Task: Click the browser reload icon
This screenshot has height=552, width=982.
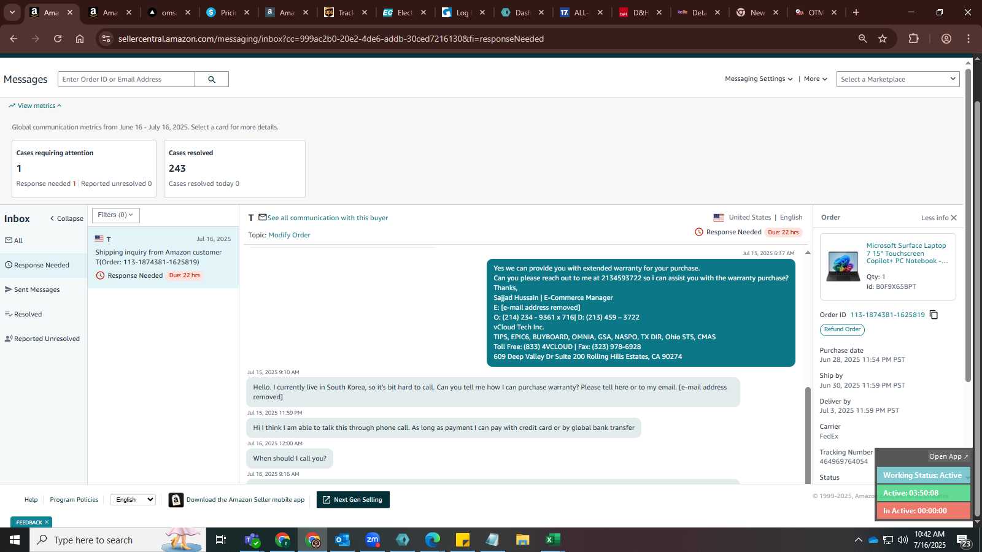Action: (x=58, y=39)
